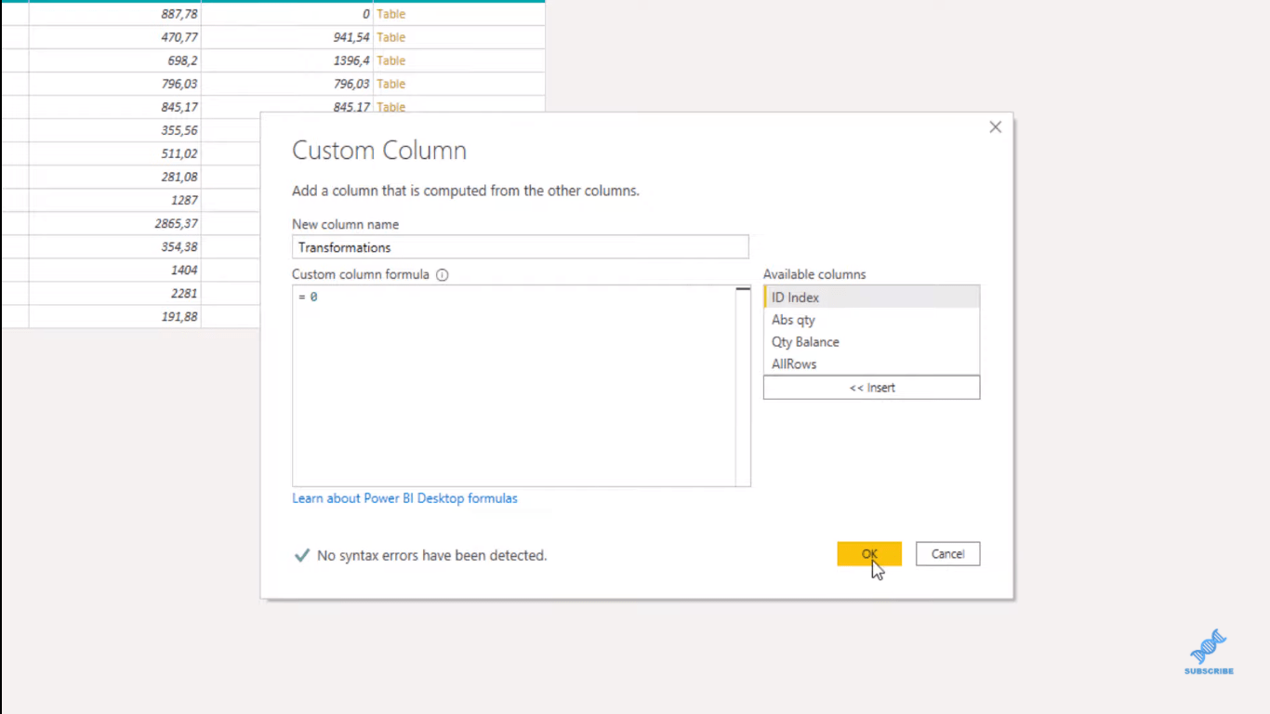Screen dimensions: 1270x714
Task: Click the cell with 470,77
Action: [115, 37]
